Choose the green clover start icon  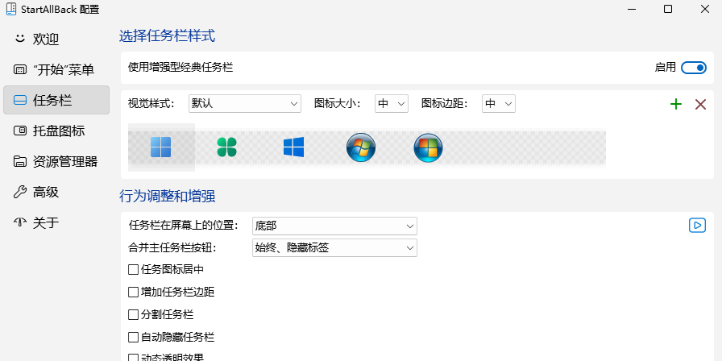226,147
